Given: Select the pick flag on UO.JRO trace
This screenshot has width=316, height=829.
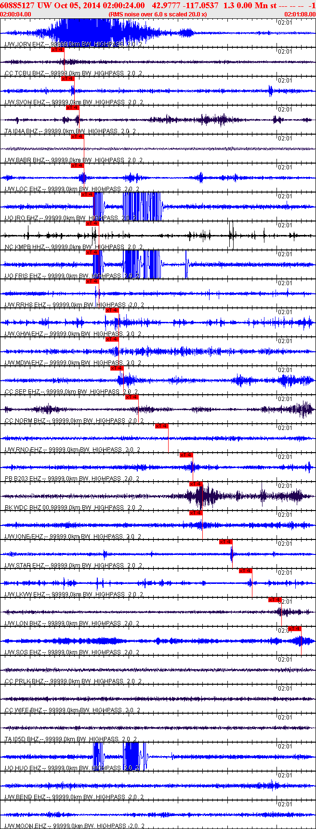Looking at the screenshot, I should (x=87, y=194).
